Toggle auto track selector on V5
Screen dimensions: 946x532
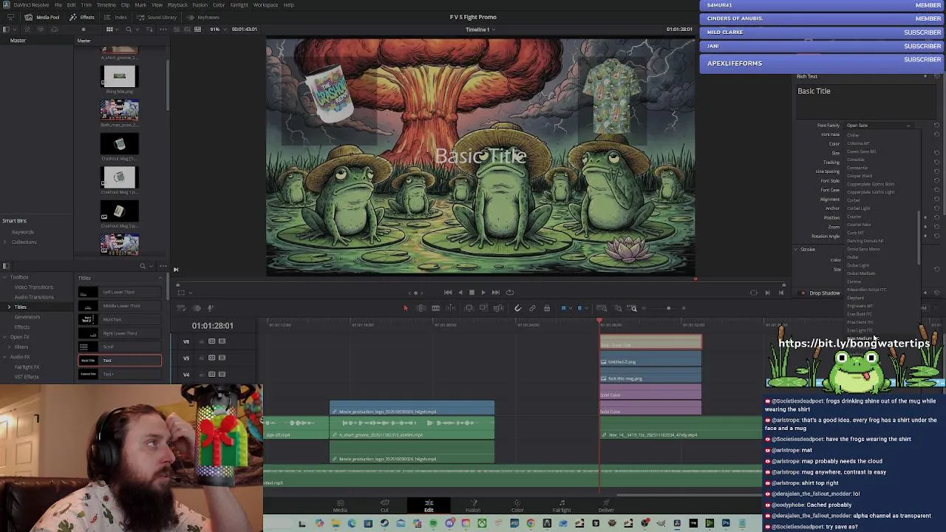pyautogui.click(x=211, y=358)
